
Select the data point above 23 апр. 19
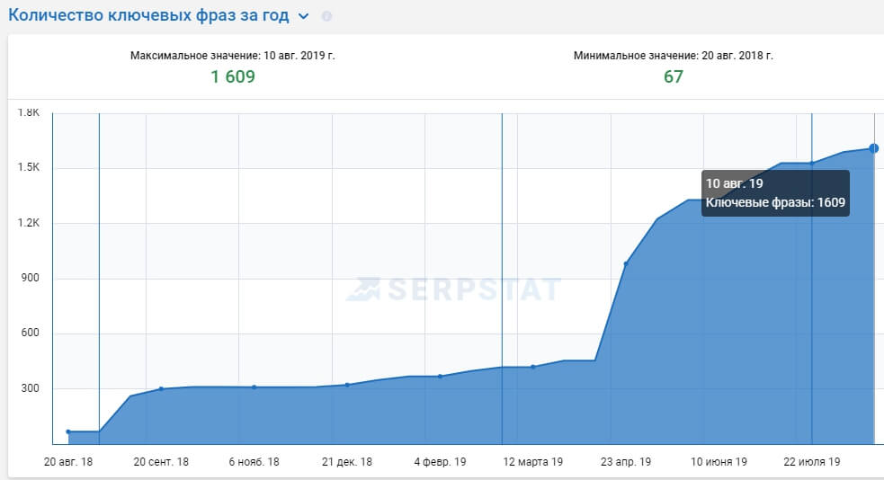click(x=626, y=263)
